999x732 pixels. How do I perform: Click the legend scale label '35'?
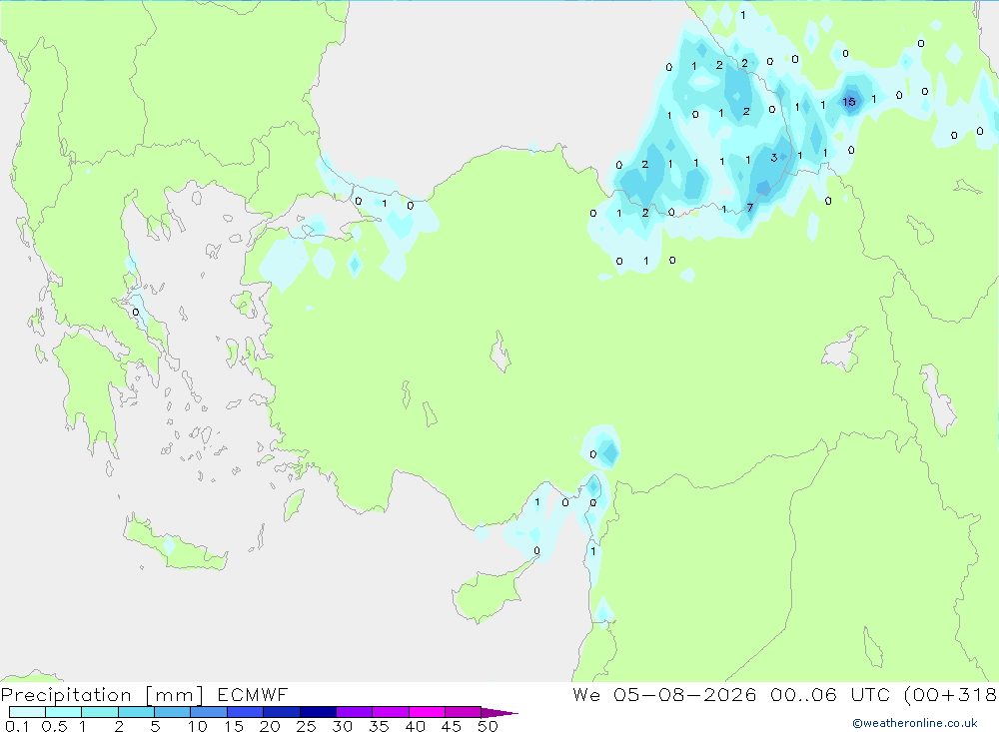(379, 726)
